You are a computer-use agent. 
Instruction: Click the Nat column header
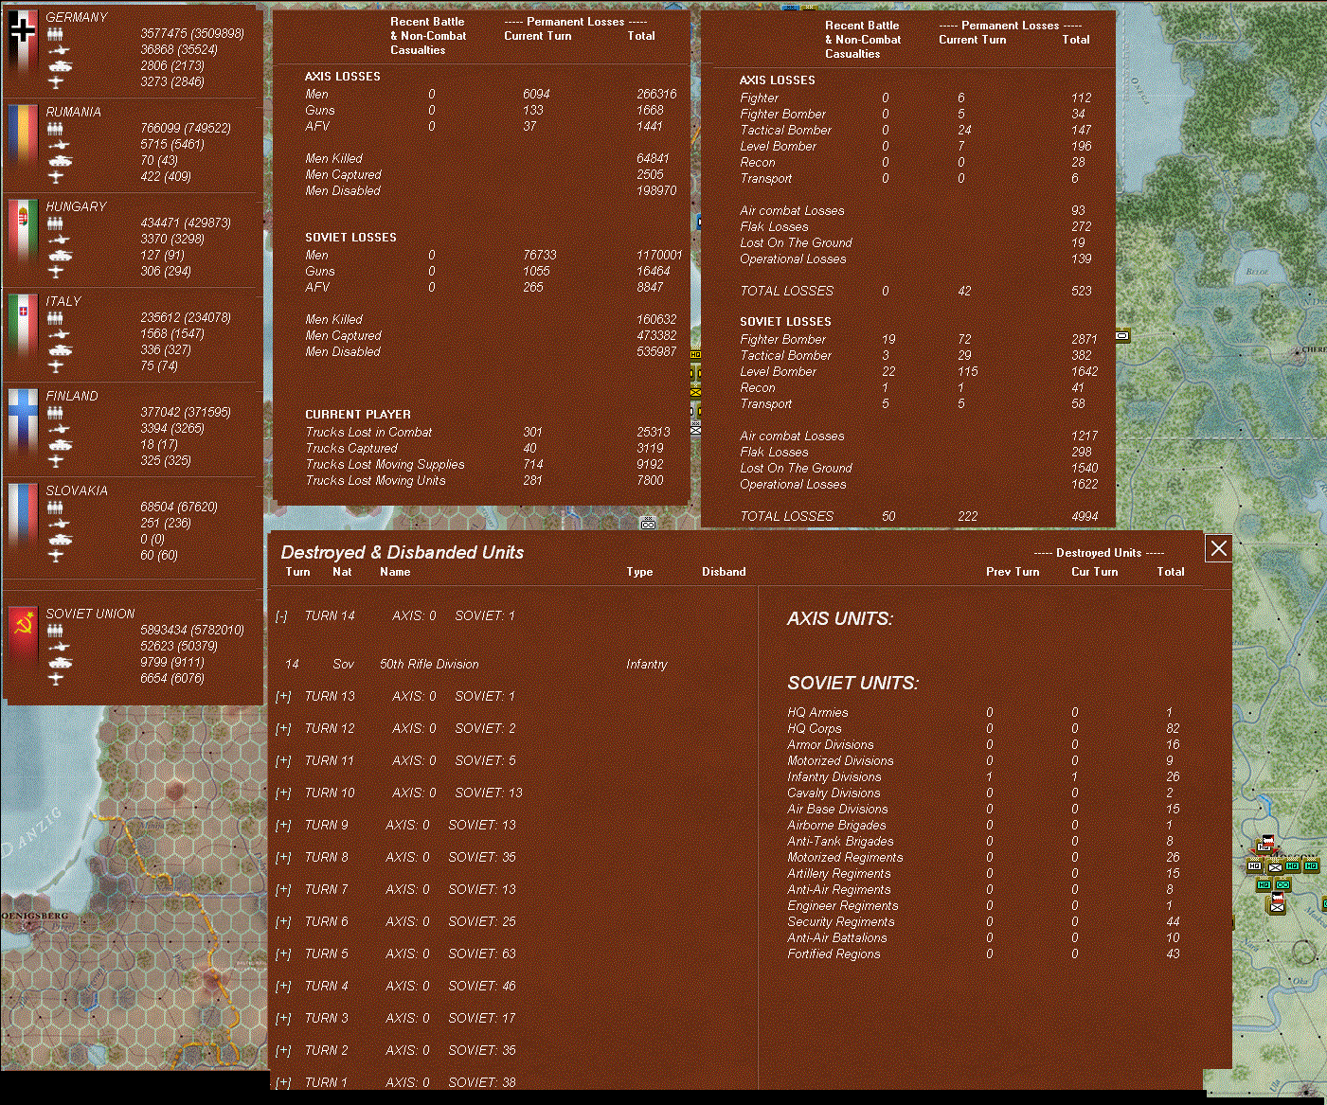pyautogui.click(x=342, y=572)
